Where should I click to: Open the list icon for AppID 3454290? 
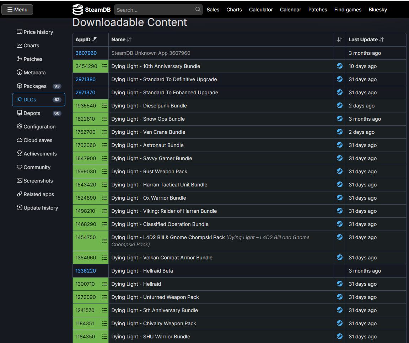pos(104,66)
